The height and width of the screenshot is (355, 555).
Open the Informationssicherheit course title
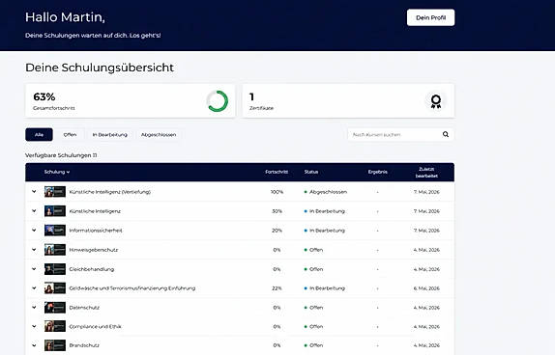(x=96, y=231)
